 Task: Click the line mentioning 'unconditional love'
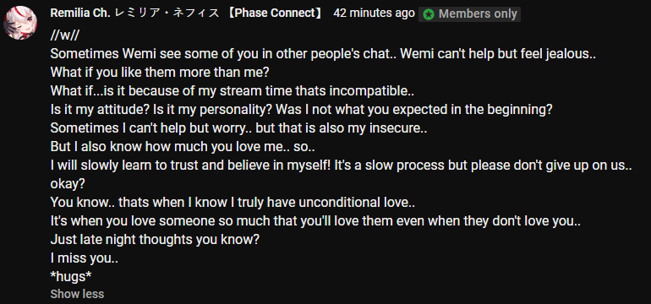click(x=232, y=203)
